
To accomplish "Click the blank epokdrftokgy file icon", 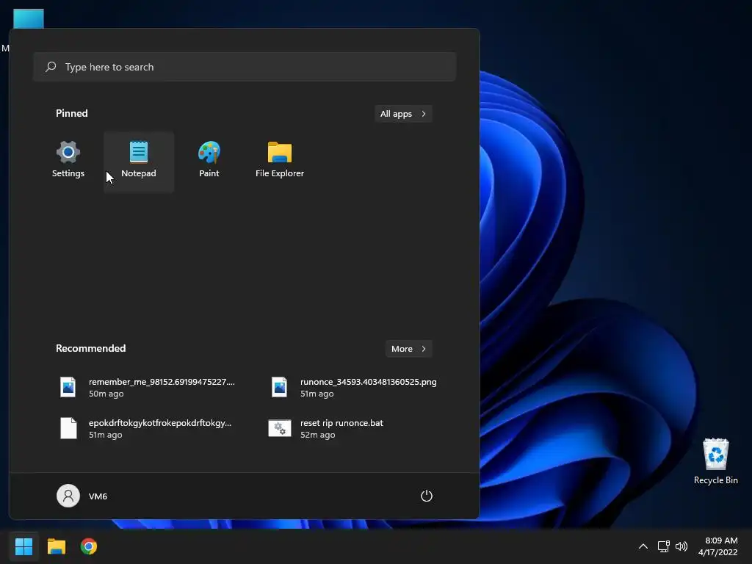I will [68, 428].
